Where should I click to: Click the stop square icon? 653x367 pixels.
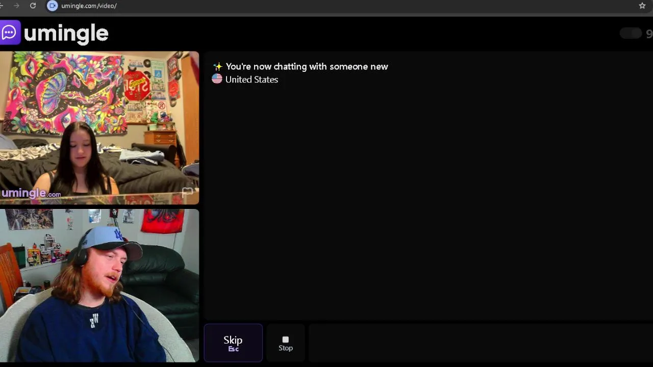coord(286,339)
